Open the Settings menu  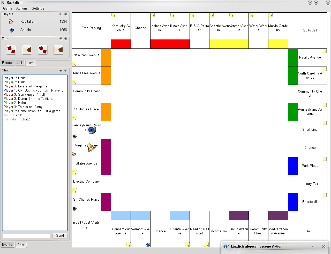coord(38,9)
